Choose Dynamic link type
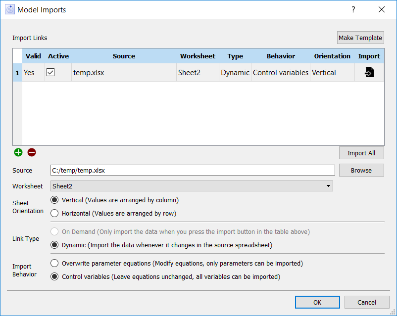 coord(54,245)
